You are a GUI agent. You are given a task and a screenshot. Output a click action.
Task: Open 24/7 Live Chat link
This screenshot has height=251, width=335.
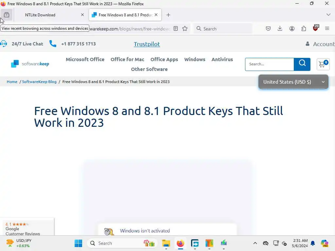(27, 44)
